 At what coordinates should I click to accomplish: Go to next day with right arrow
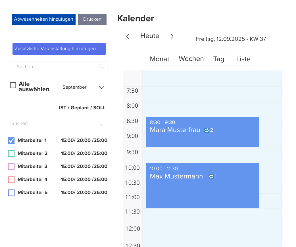[172, 36]
